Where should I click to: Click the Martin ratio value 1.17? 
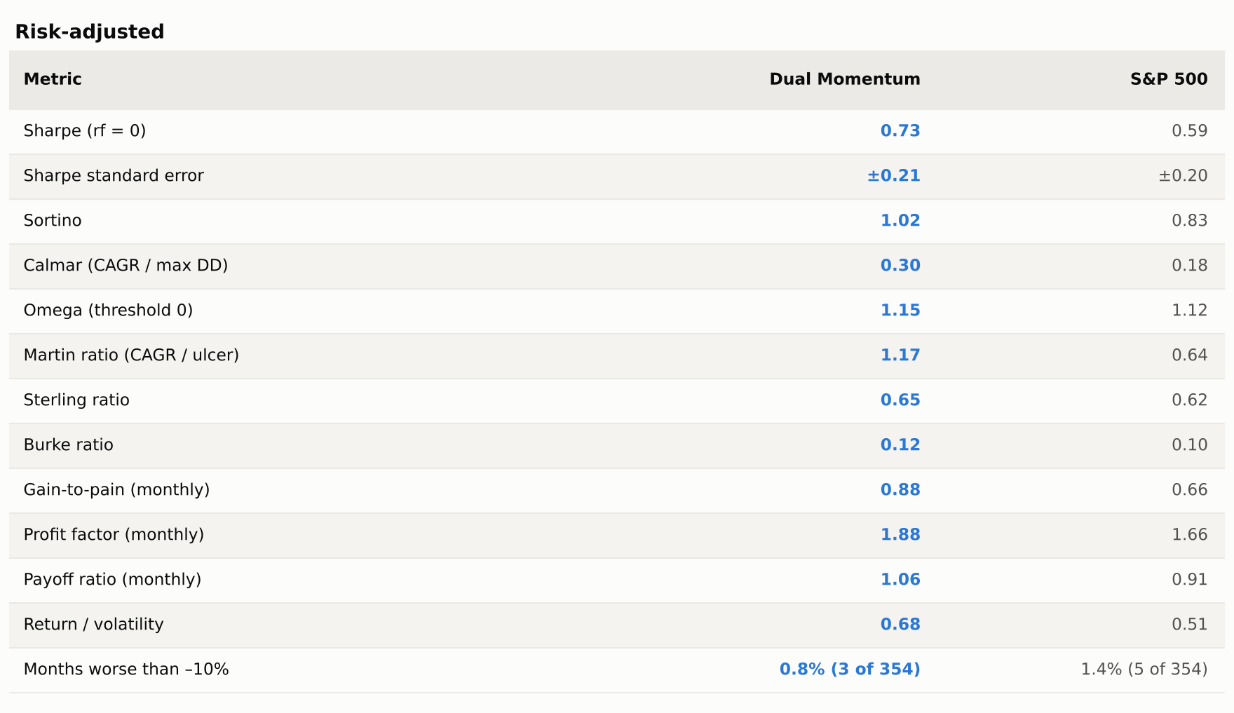(x=900, y=355)
